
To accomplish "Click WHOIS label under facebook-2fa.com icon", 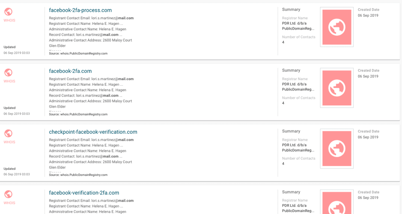I will tap(9, 81).
